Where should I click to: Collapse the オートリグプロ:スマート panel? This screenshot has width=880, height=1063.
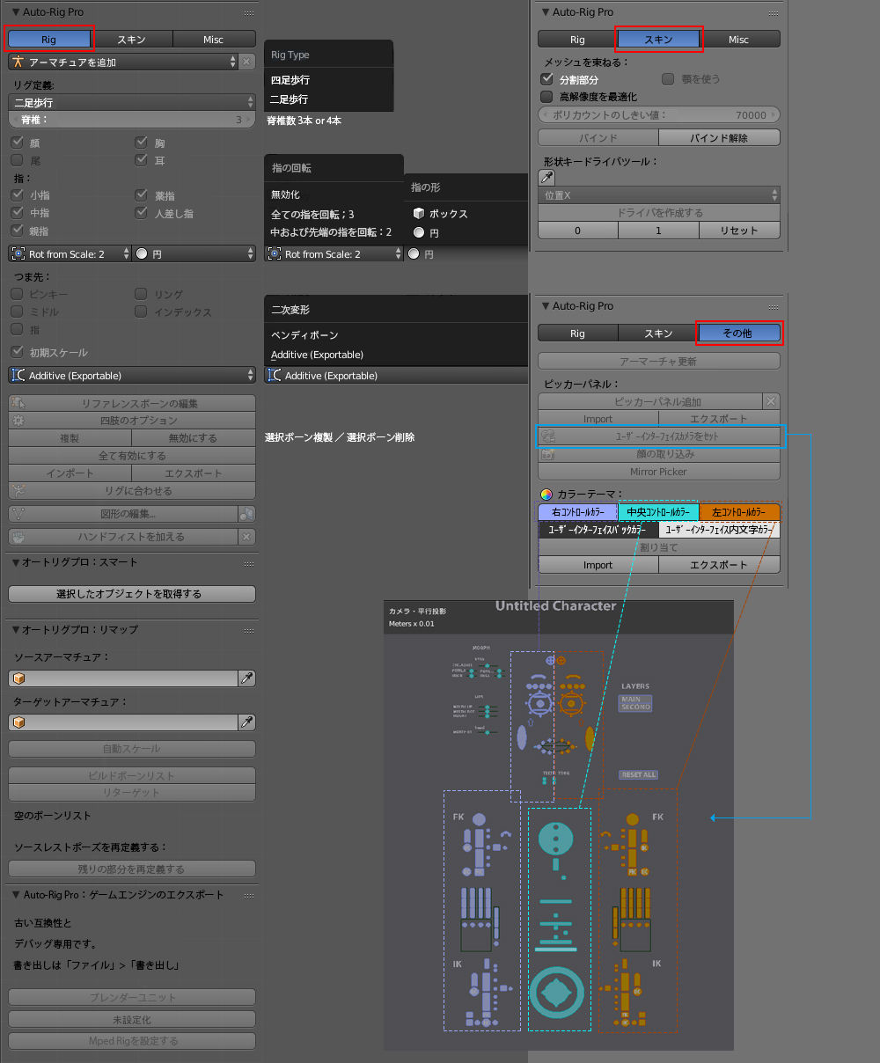(x=17, y=562)
